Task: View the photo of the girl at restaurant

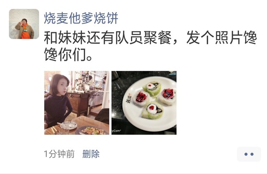Action: 77,103
